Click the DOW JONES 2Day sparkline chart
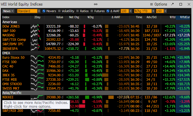This screenshot has width=193, height=116. point(37,26)
